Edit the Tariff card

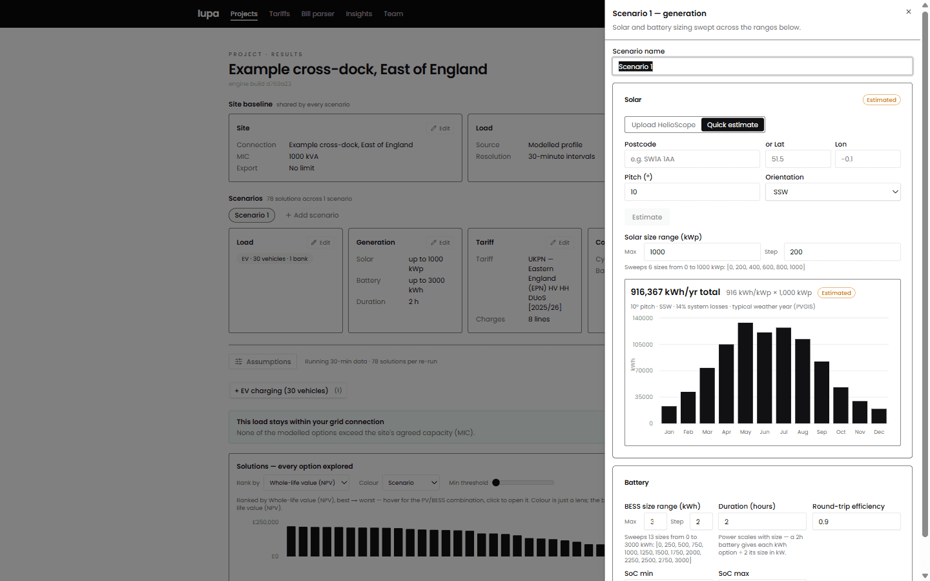[560, 243]
